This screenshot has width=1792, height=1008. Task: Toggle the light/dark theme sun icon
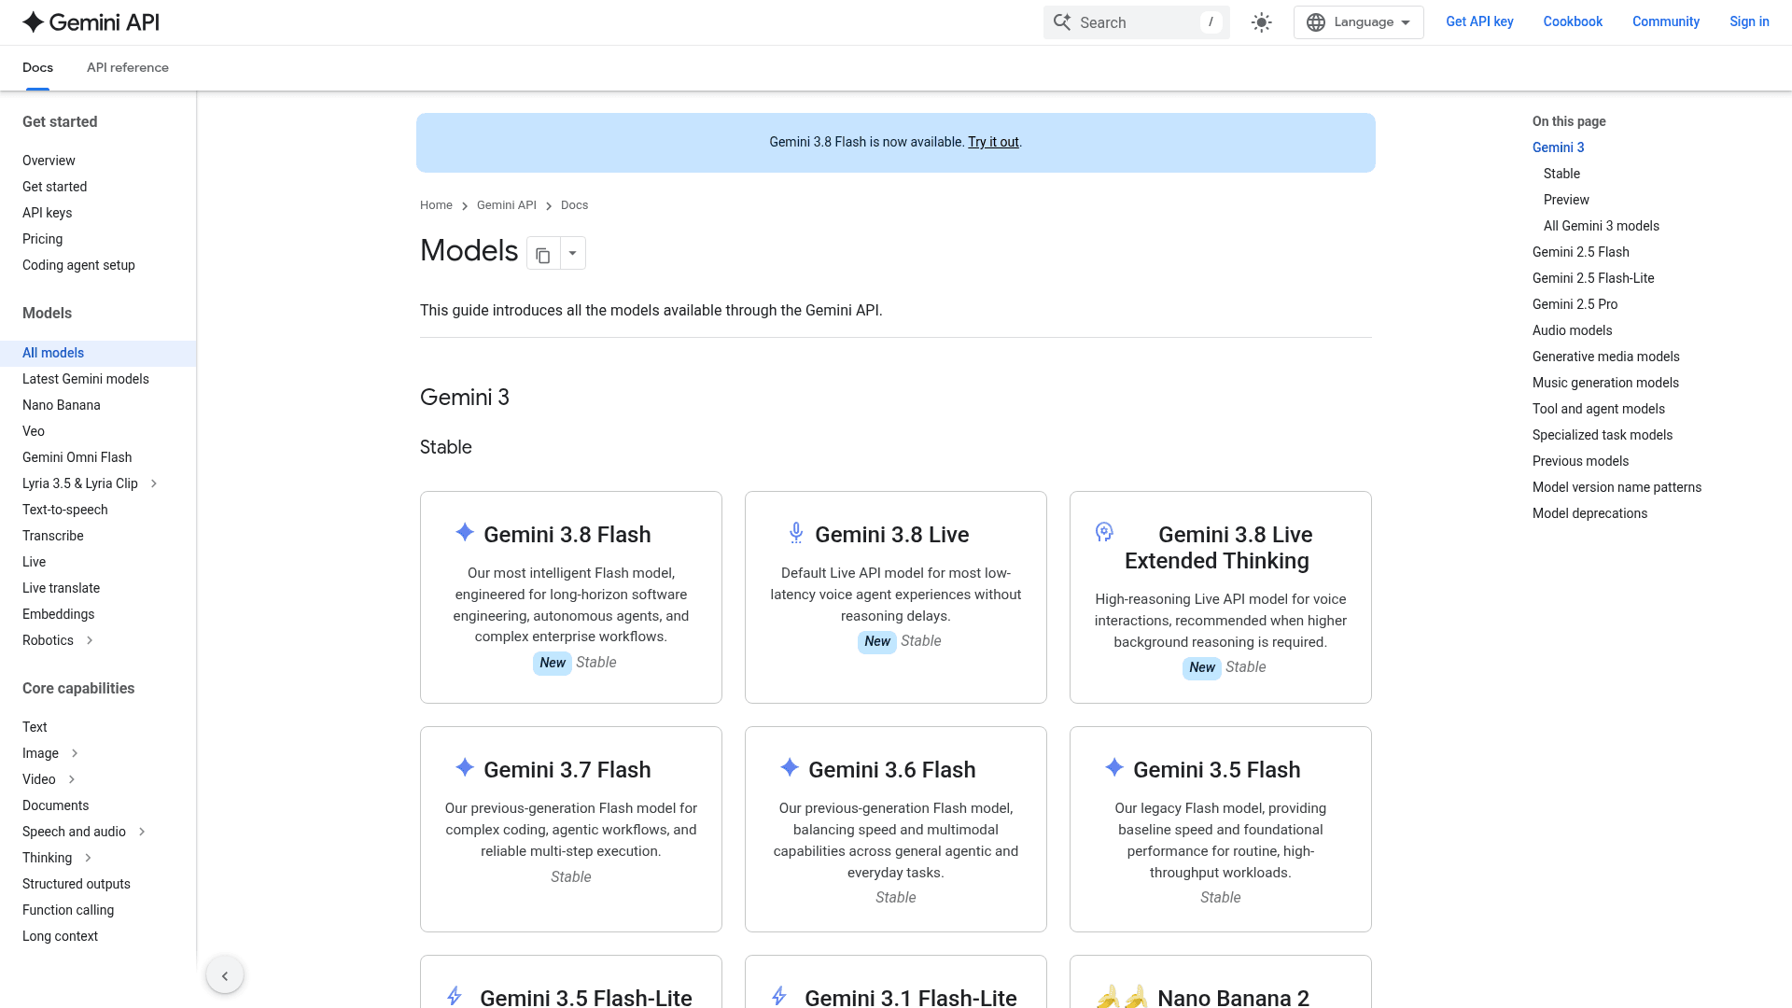(x=1262, y=22)
